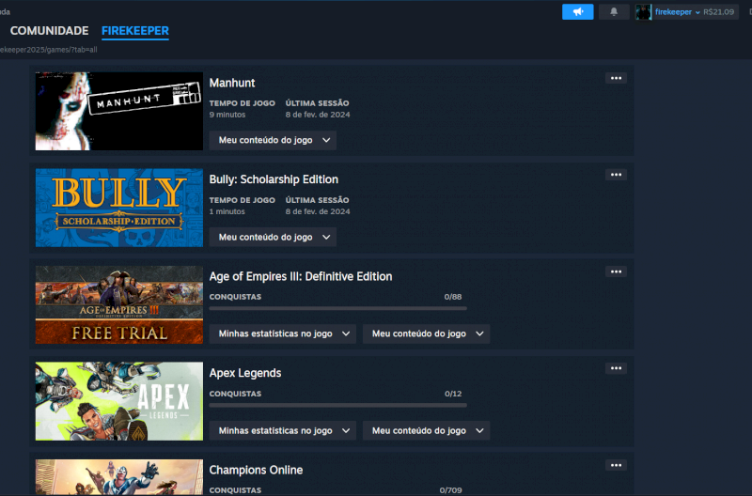The height and width of the screenshot is (496, 752).
Task: Click the 0/12 achievements count
Action: pyautogui.click(x=453, y=394)
